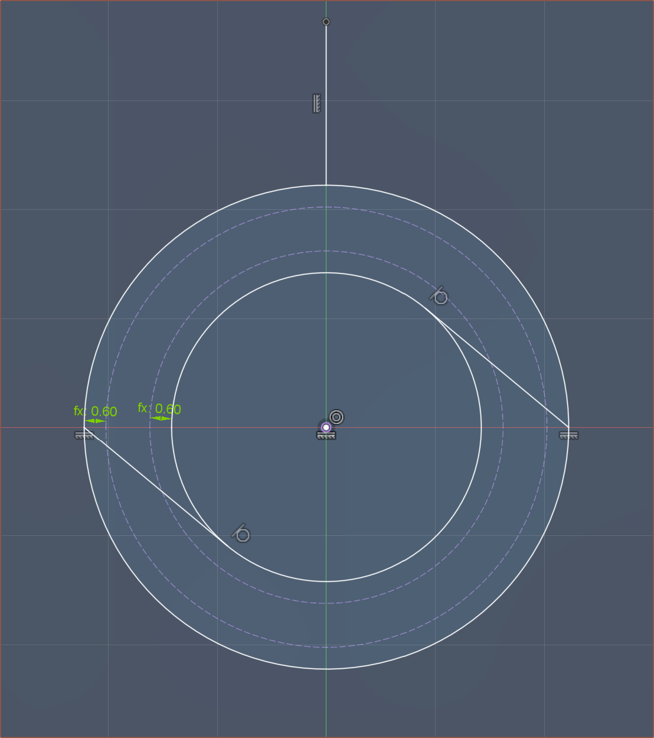Click the left endpoint of the lower tangent line
Viewport: 654px width, 738px height.
(84, 427)
